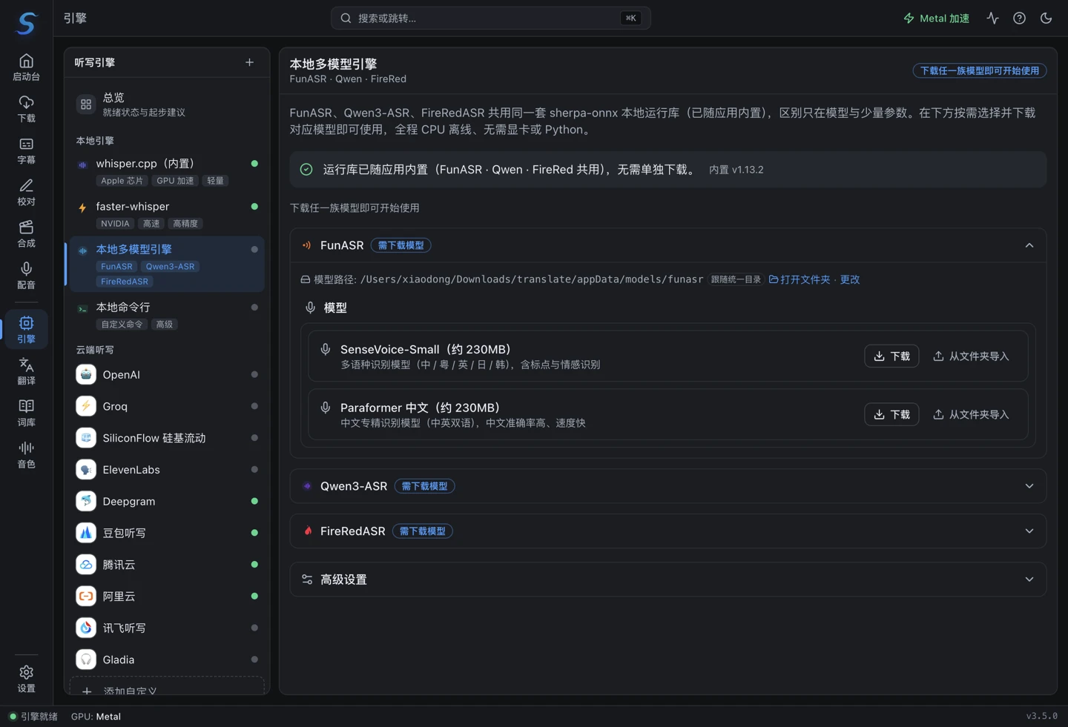Add a new 听写引擎 with plus icon
Image resolution: width=1068 pixels, height=727 pixels.
pos(249,62)
